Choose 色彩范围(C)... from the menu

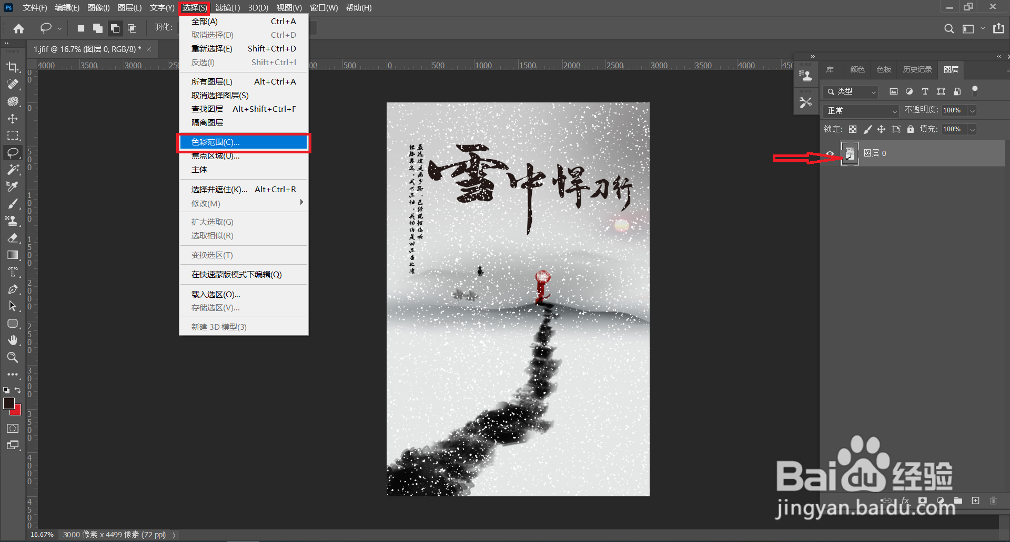pos(244,142)
